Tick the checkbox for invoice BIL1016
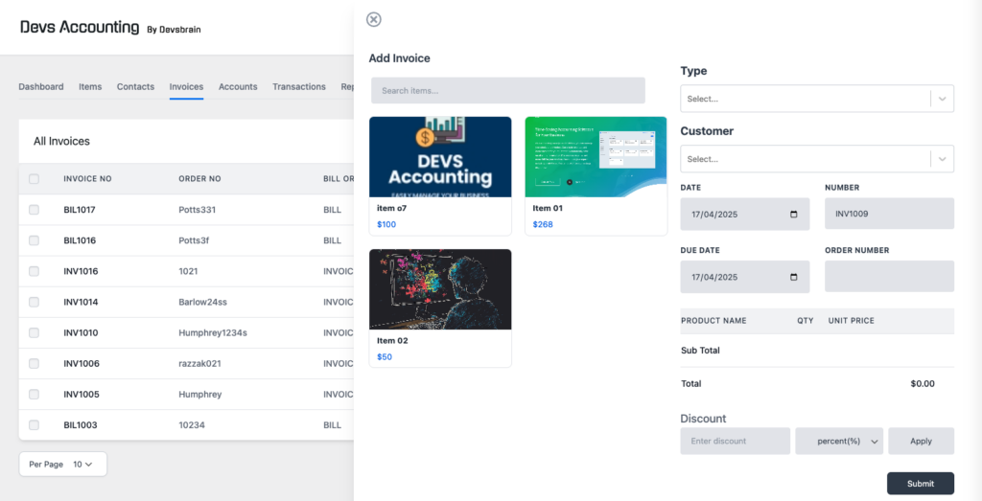The image size is (982, 501). 34,240
